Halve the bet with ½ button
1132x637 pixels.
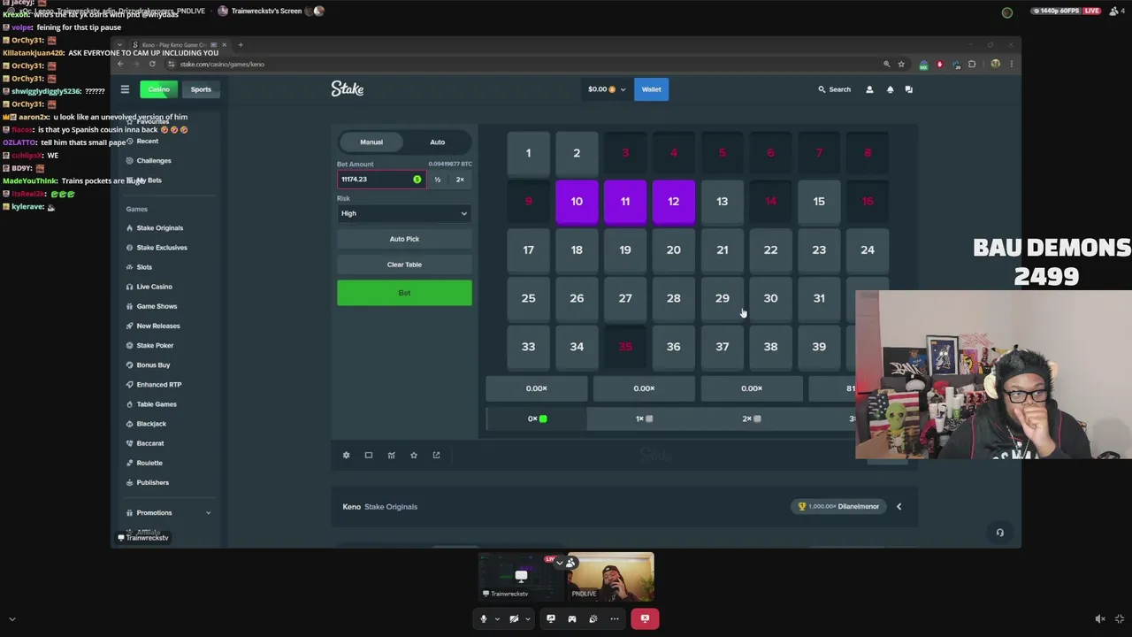pos(437,180)
